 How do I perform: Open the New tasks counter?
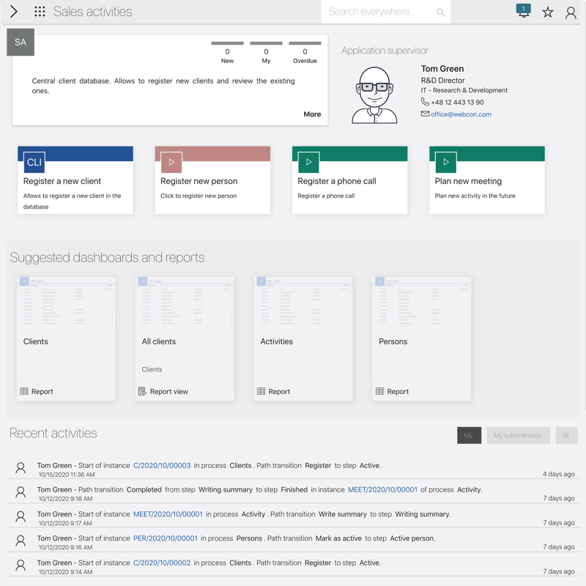227,52
